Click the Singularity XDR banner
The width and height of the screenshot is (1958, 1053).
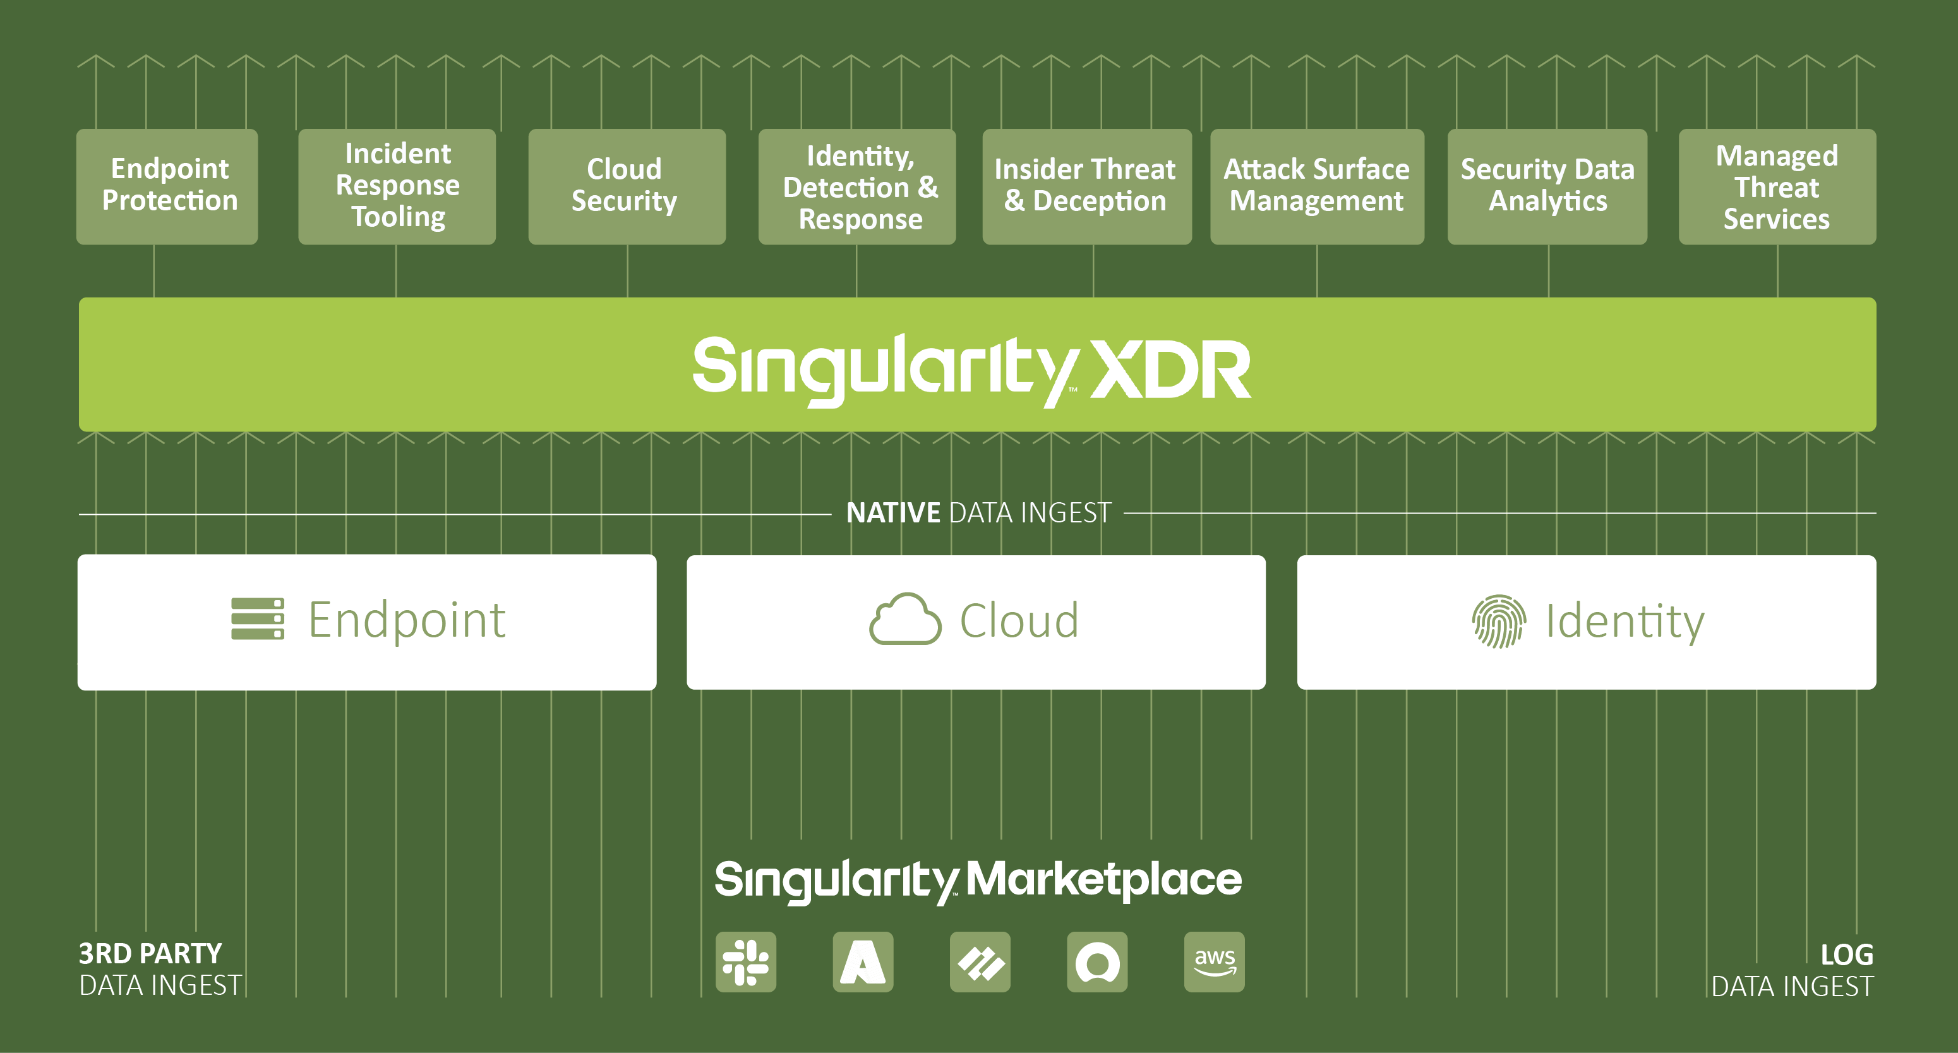(978, 364)
